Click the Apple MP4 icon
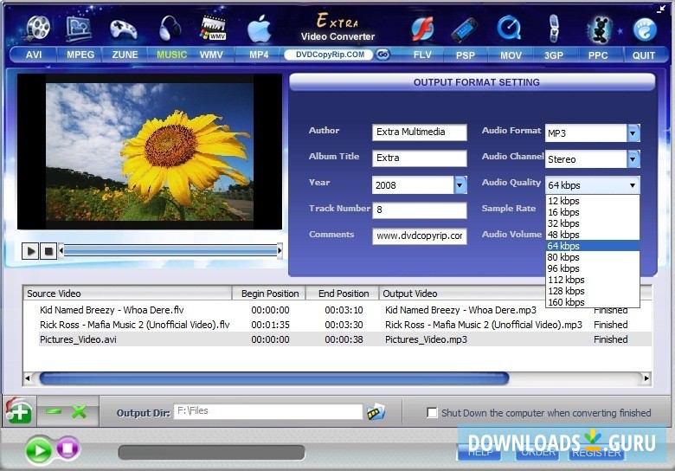The height and width of the screenshot is (471, 675). pos(259,29)
